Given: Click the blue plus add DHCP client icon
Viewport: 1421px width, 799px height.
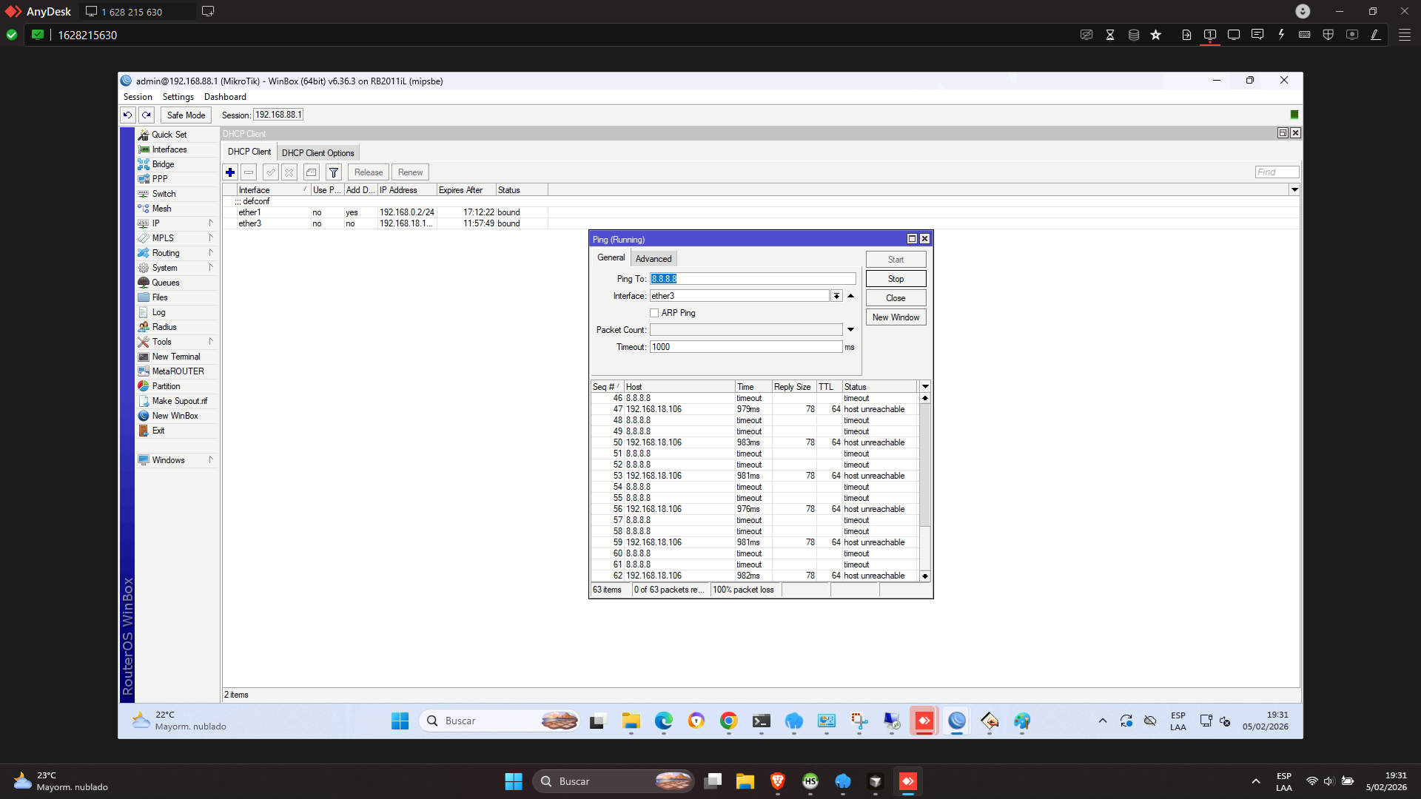Looking at the screenshot, I should point(230,172).
